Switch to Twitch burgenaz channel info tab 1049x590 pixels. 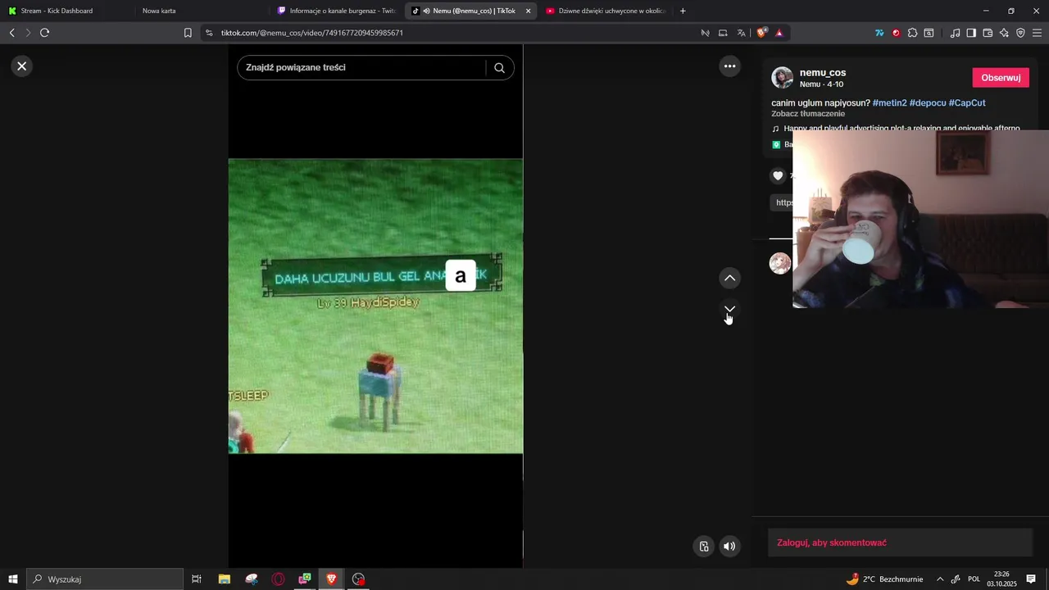(336, 11)
